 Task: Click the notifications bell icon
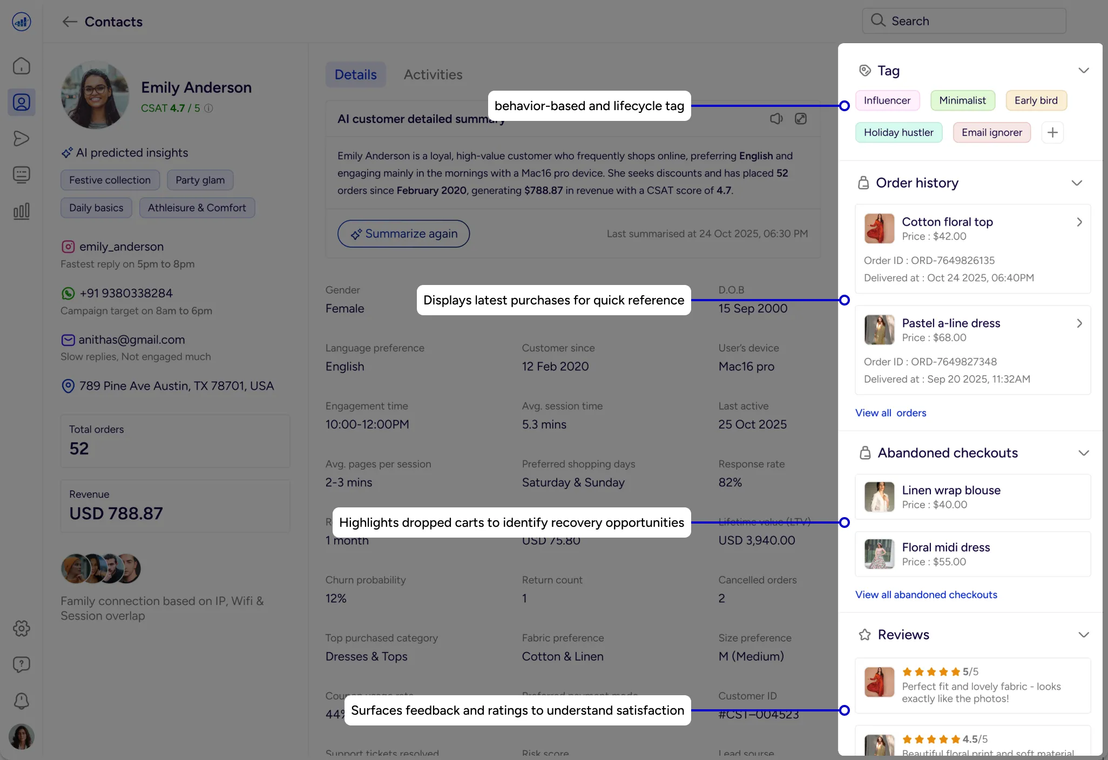[x=22, y=701]
